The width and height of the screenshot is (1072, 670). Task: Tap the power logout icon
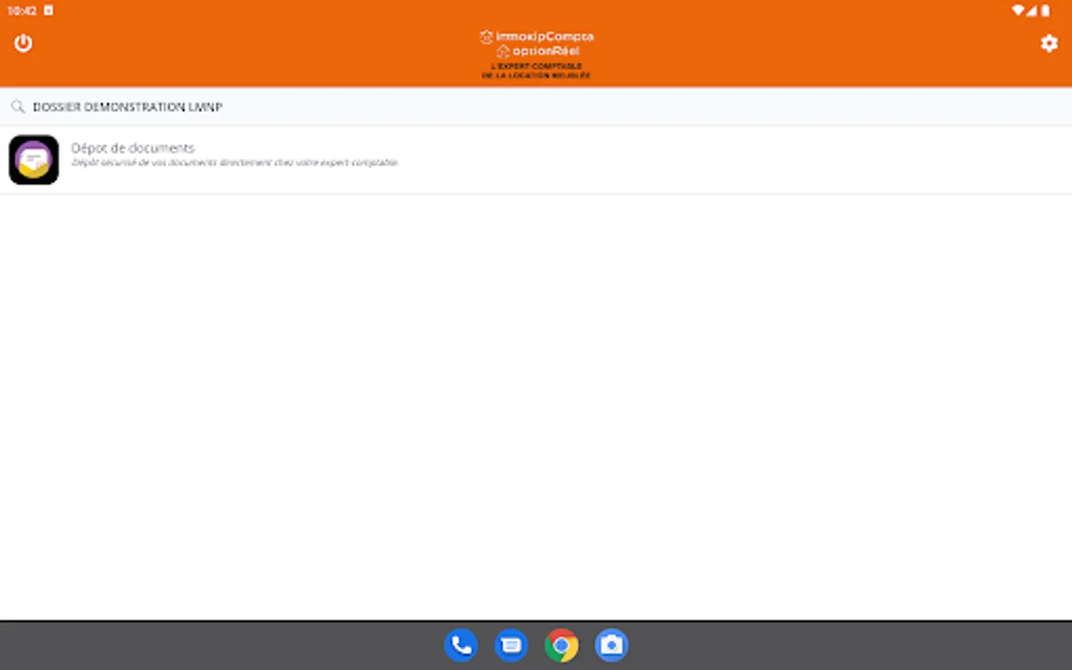coord(23,43)
